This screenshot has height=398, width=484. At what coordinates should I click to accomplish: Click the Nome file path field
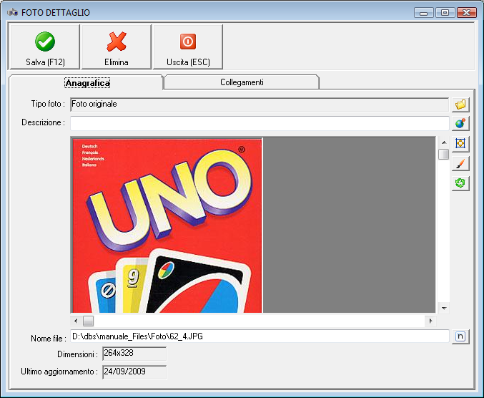[x=260, y=336]
